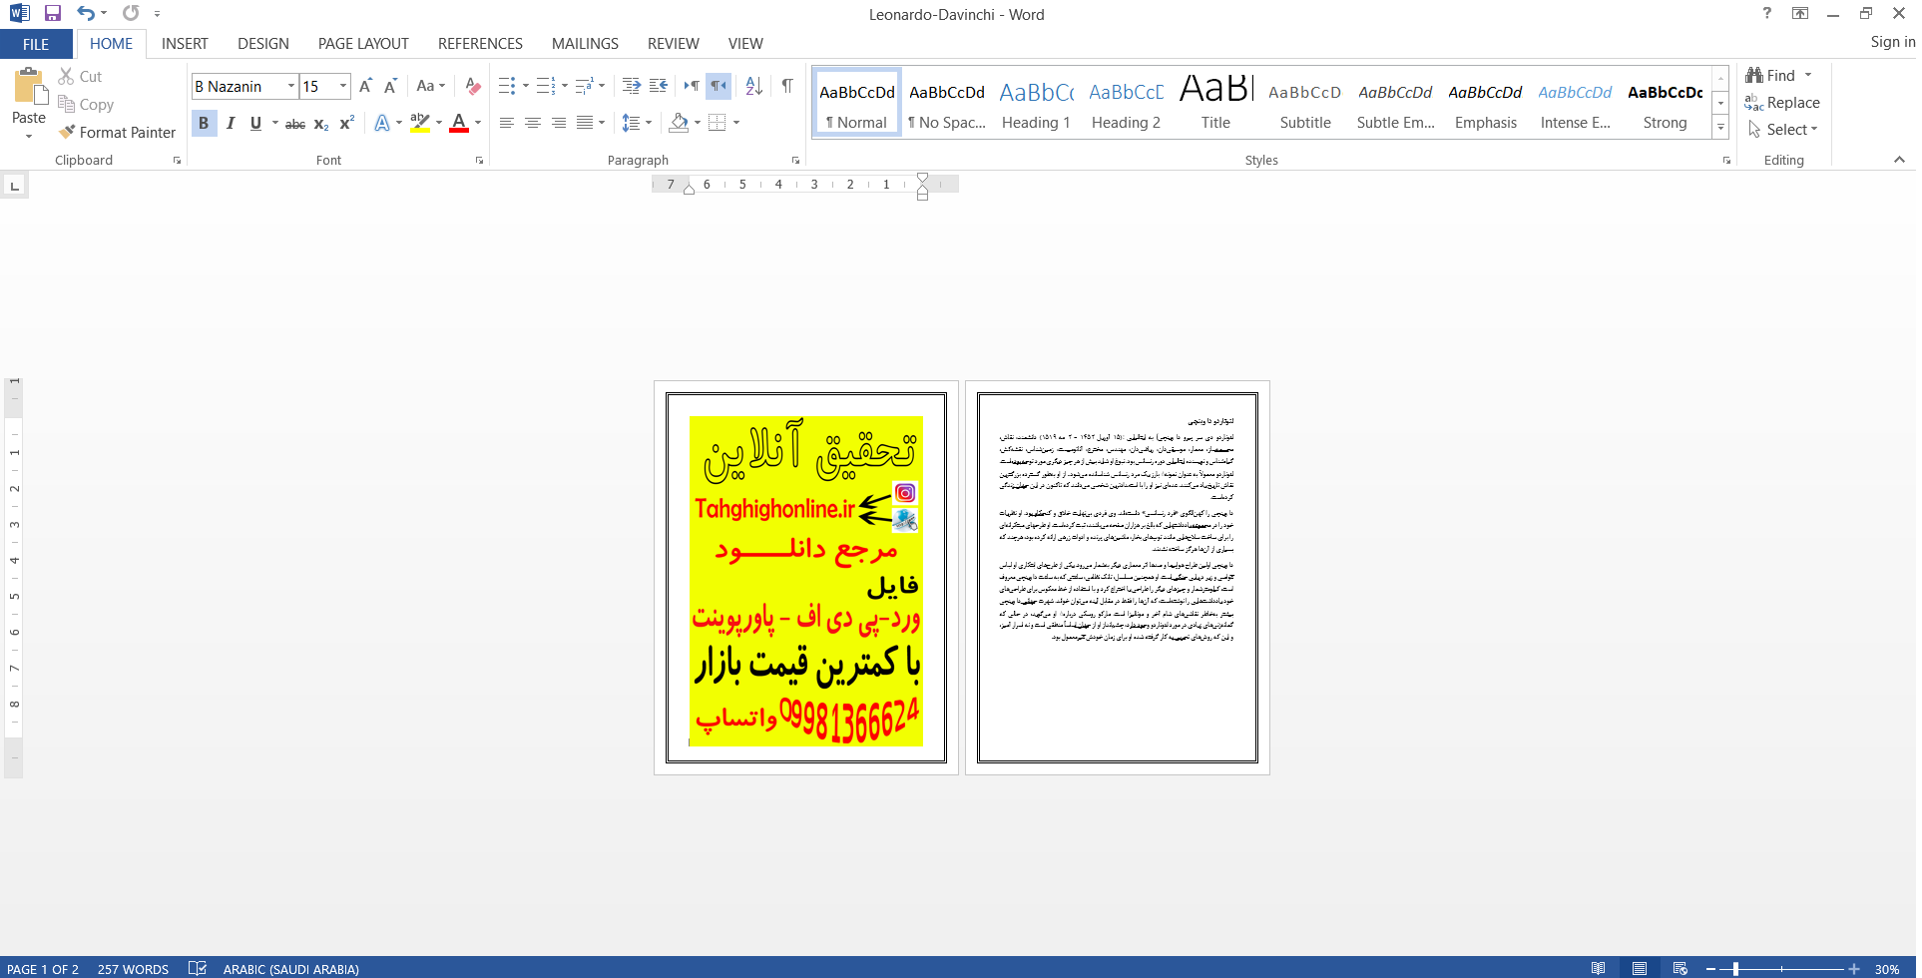Apply subscript formatting
This screenshot has width=1922, height=978.
(321, 124)
